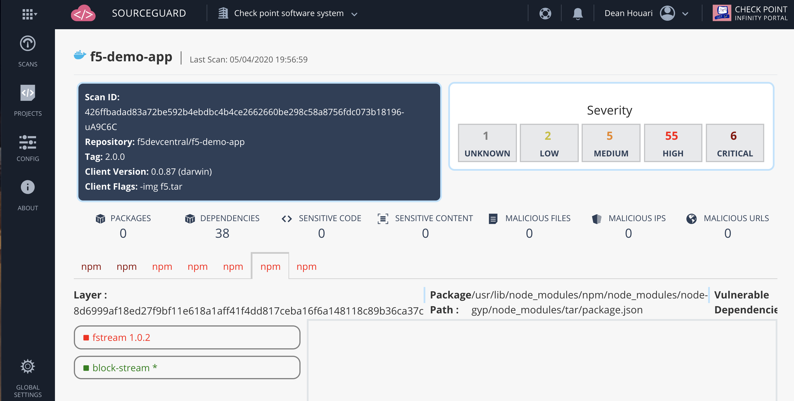
Task: Click the Client Version 0.0.87 text
Action: coord(148,172)
